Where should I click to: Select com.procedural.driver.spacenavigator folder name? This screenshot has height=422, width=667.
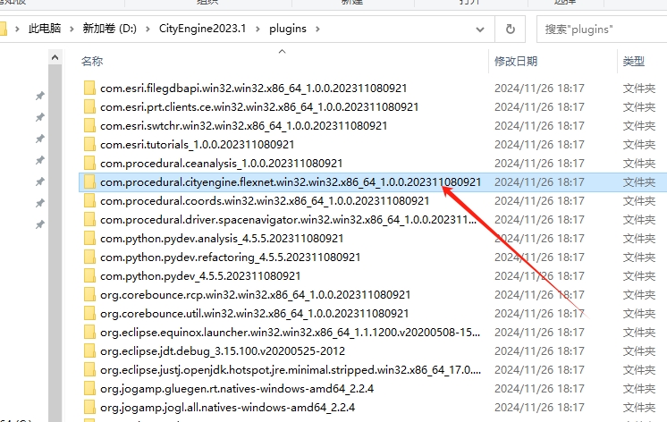tap(288, 220)
